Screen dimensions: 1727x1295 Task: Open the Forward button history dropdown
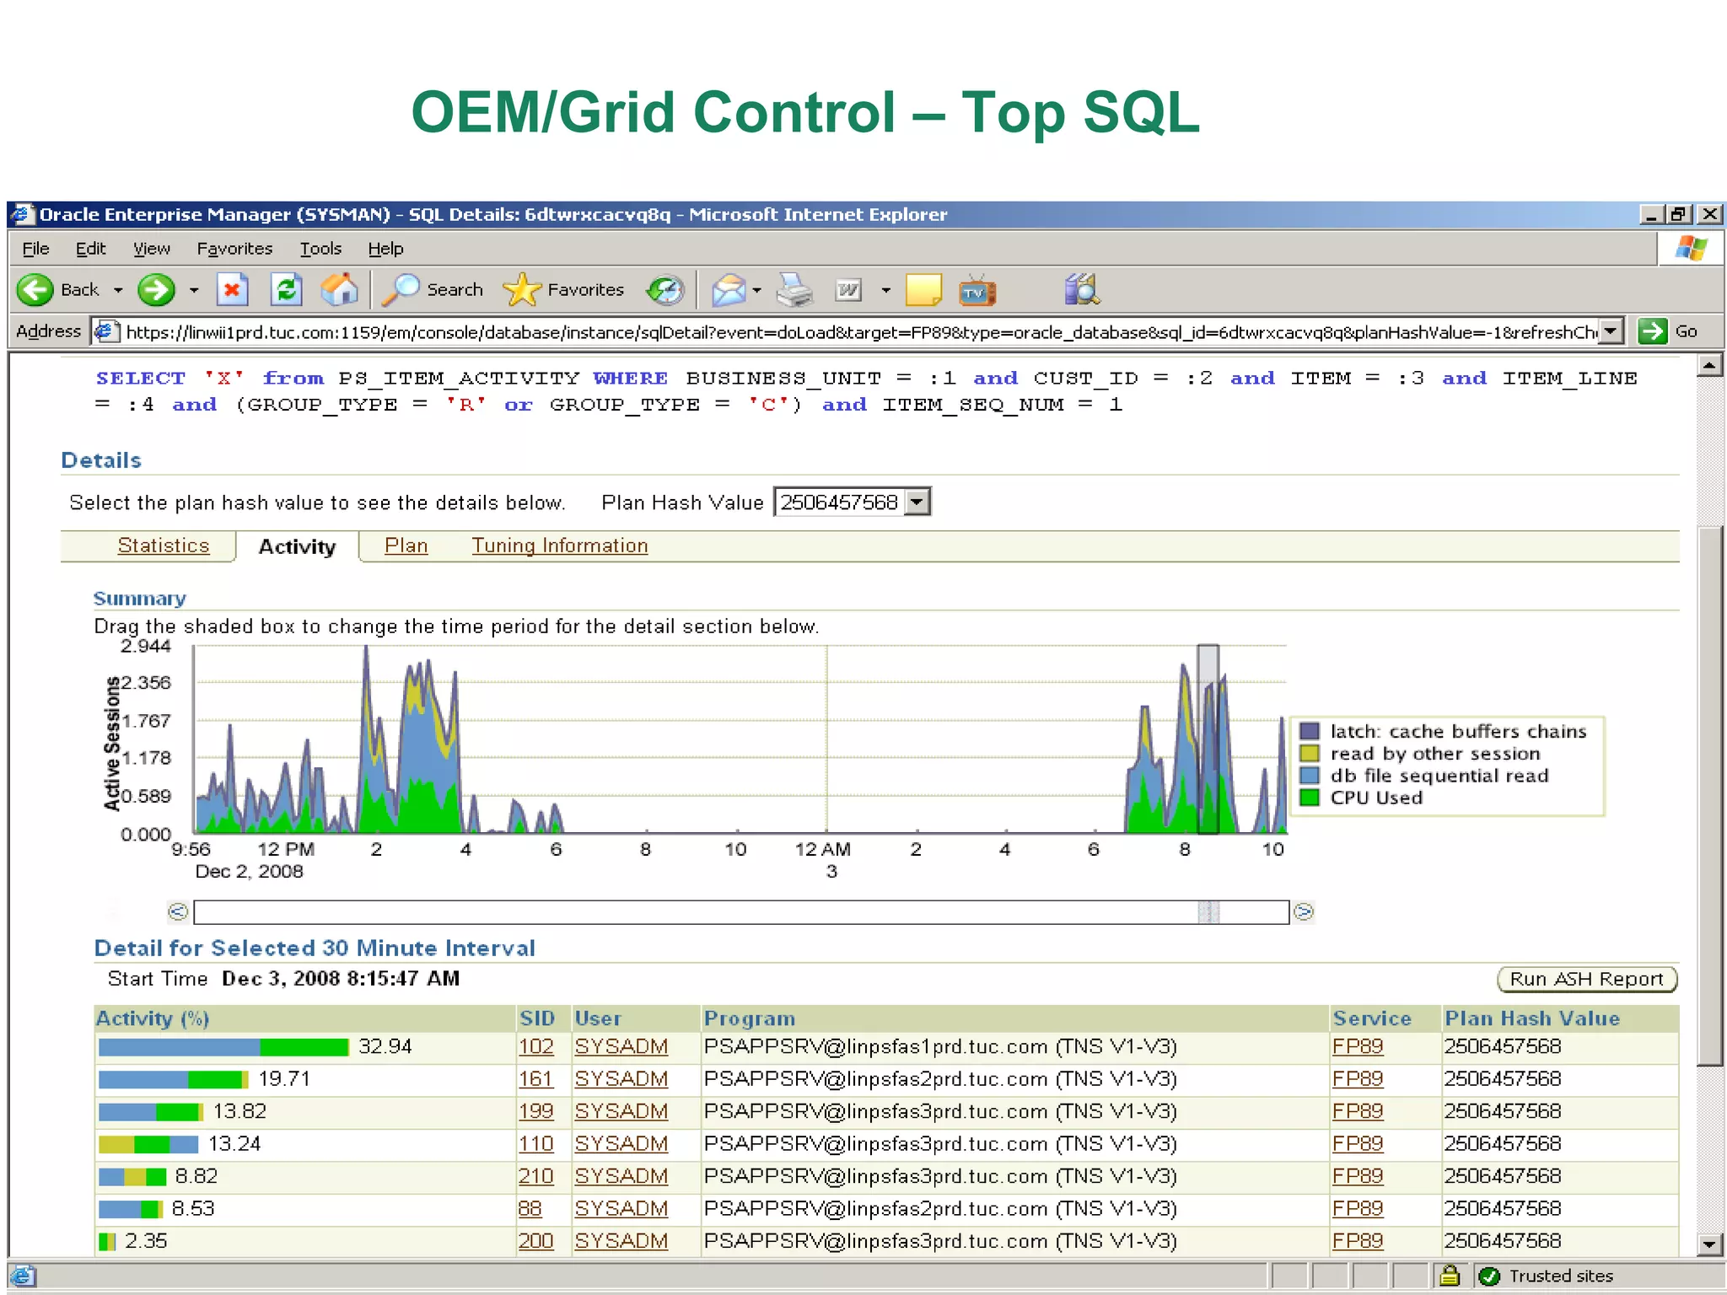(x=194, y=290)
